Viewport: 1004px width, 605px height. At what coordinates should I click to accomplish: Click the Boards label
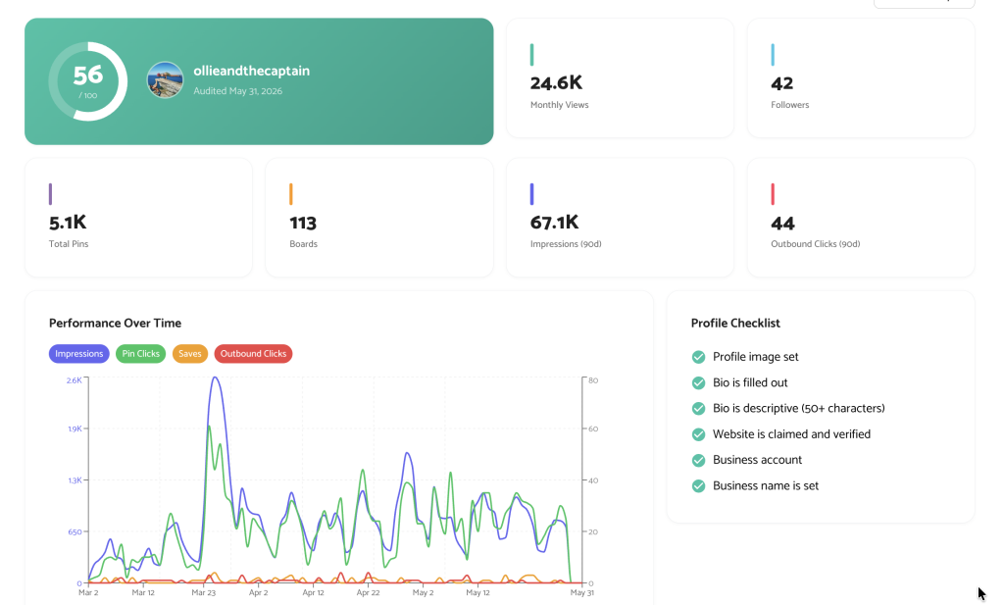304,244
